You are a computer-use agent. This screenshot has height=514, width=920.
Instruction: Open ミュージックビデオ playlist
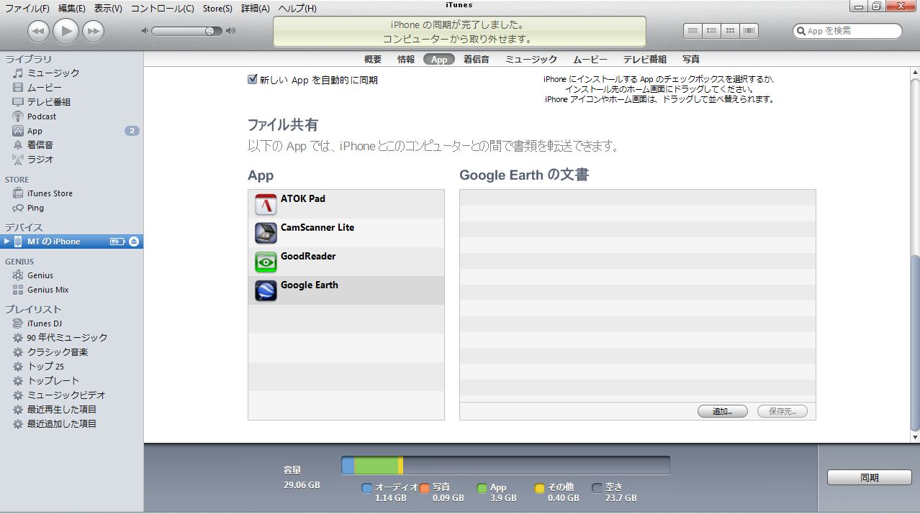click(x=66, y=395)
